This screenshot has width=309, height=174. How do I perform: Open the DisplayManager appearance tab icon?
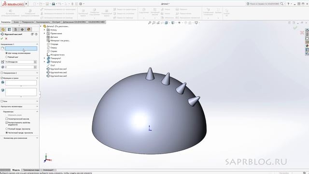pyautogui.click(x=28, y=29)
